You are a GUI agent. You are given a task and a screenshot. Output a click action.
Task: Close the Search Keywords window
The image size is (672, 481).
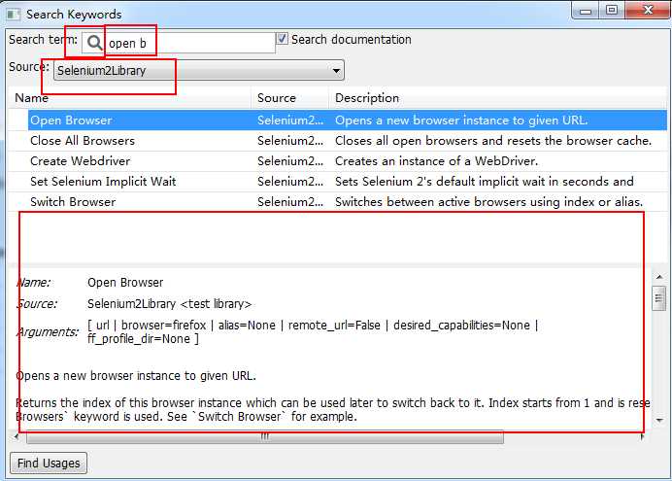point(649,11)
